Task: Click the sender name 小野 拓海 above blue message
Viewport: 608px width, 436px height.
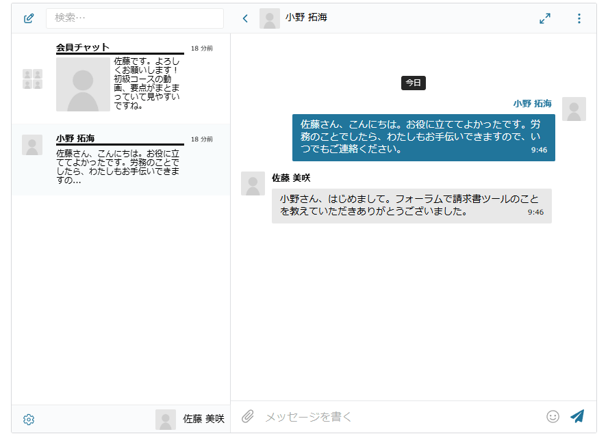Action: tap(533, 103)
